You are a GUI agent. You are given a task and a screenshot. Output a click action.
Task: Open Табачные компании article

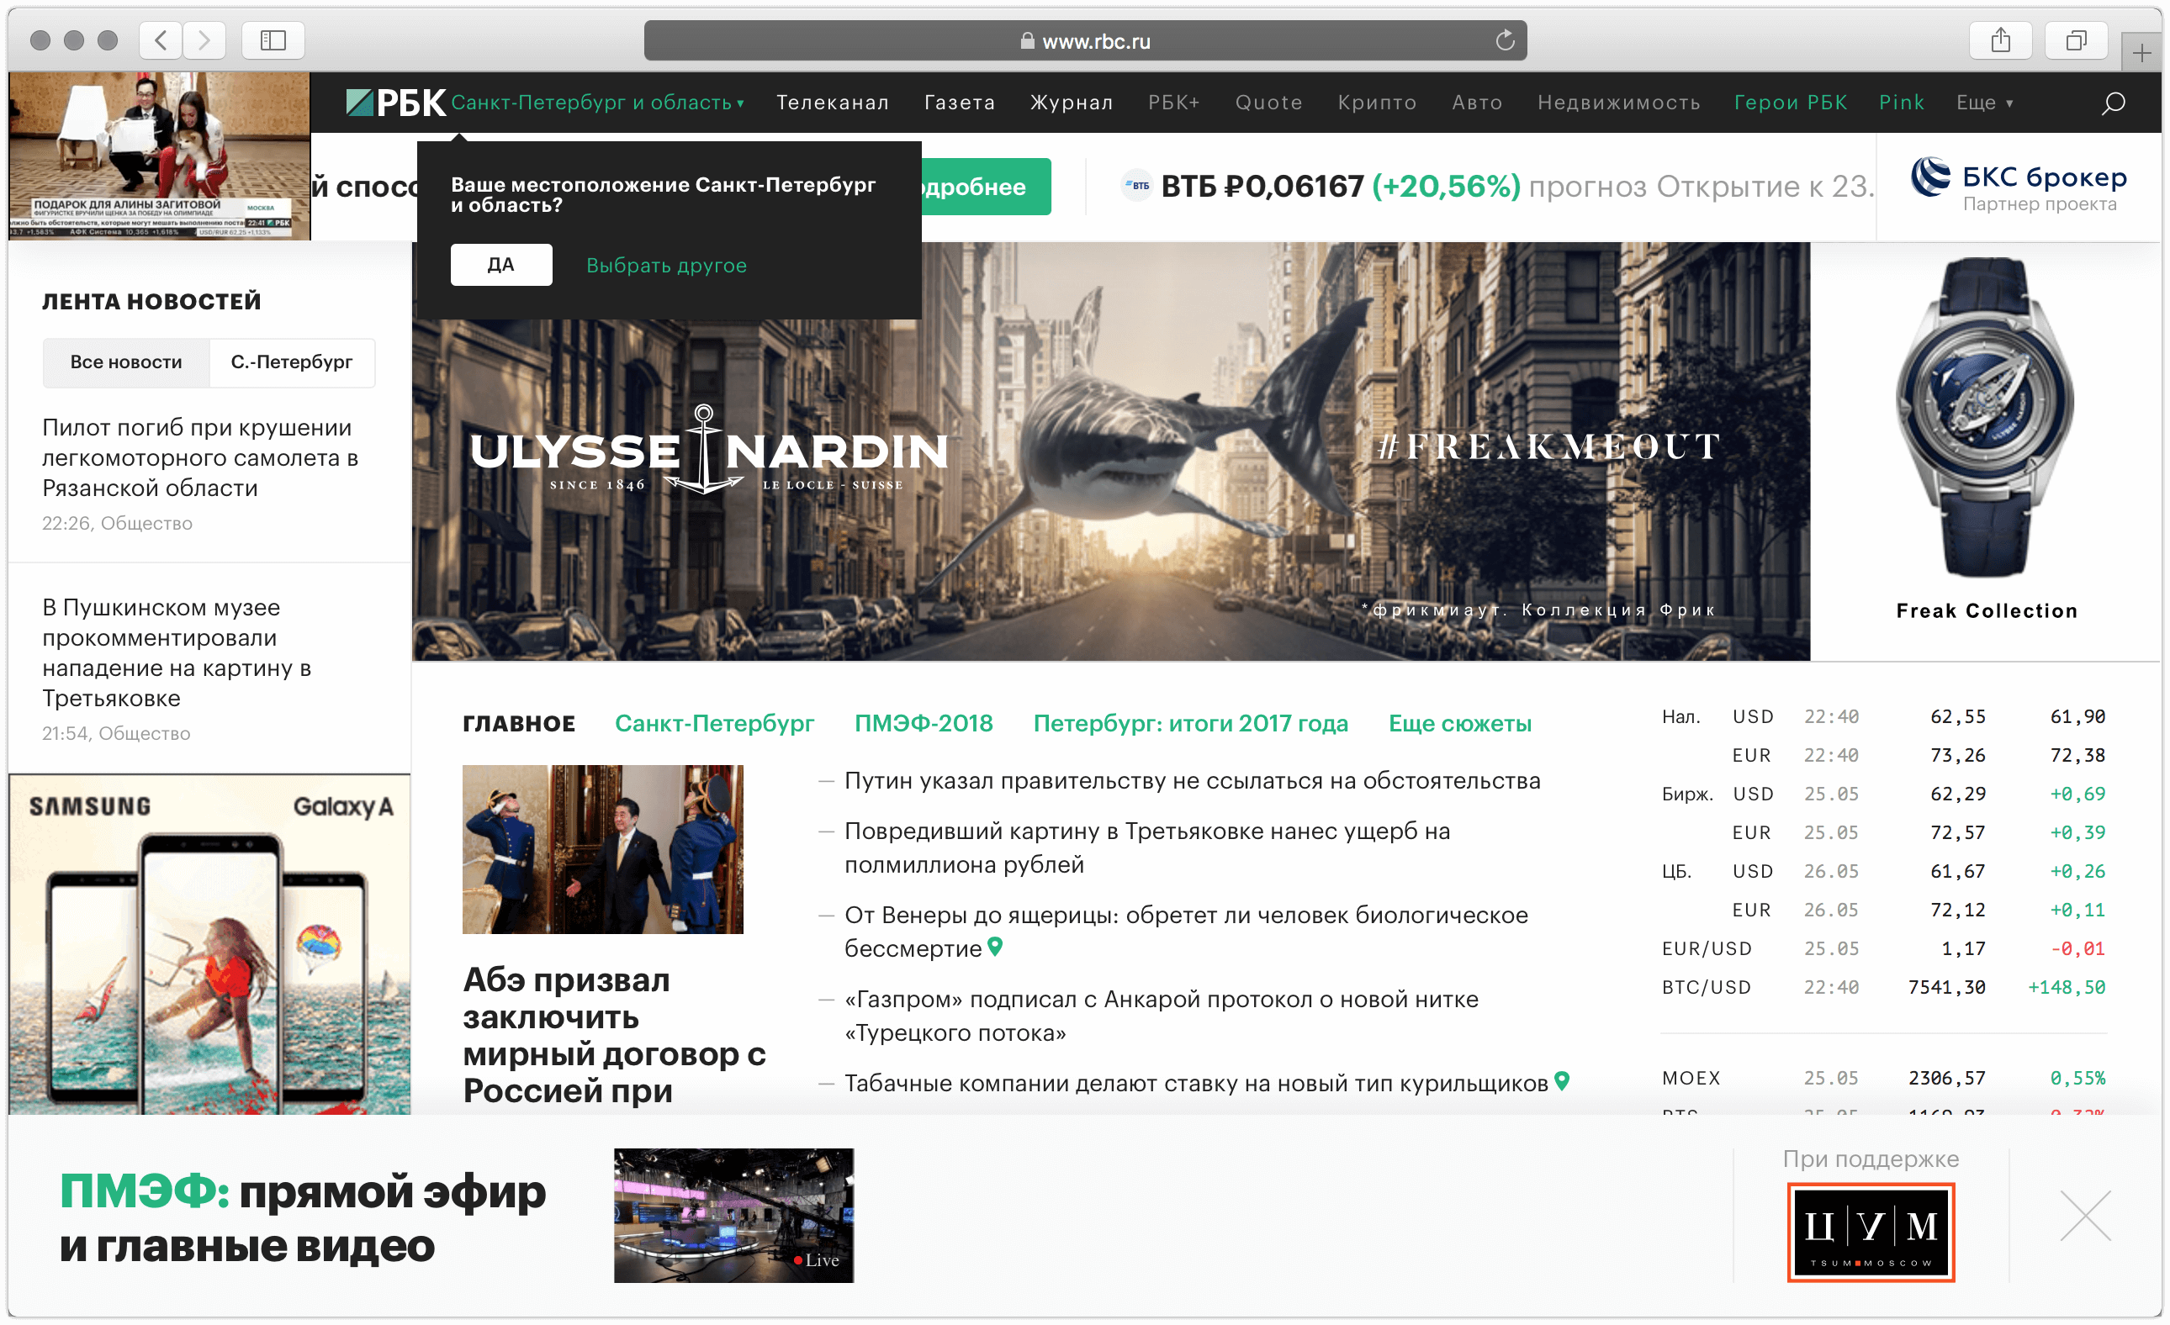click(1195, 1083)
